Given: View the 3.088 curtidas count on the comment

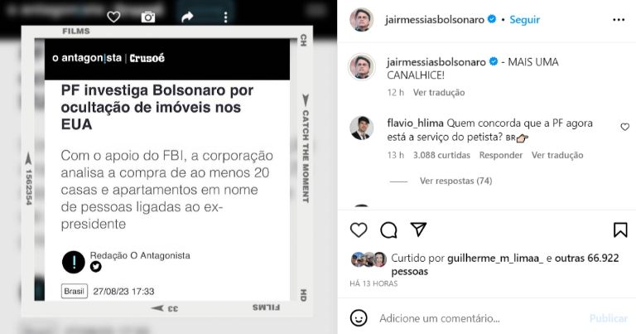Looking at the screenshot, I should [441, 155].
